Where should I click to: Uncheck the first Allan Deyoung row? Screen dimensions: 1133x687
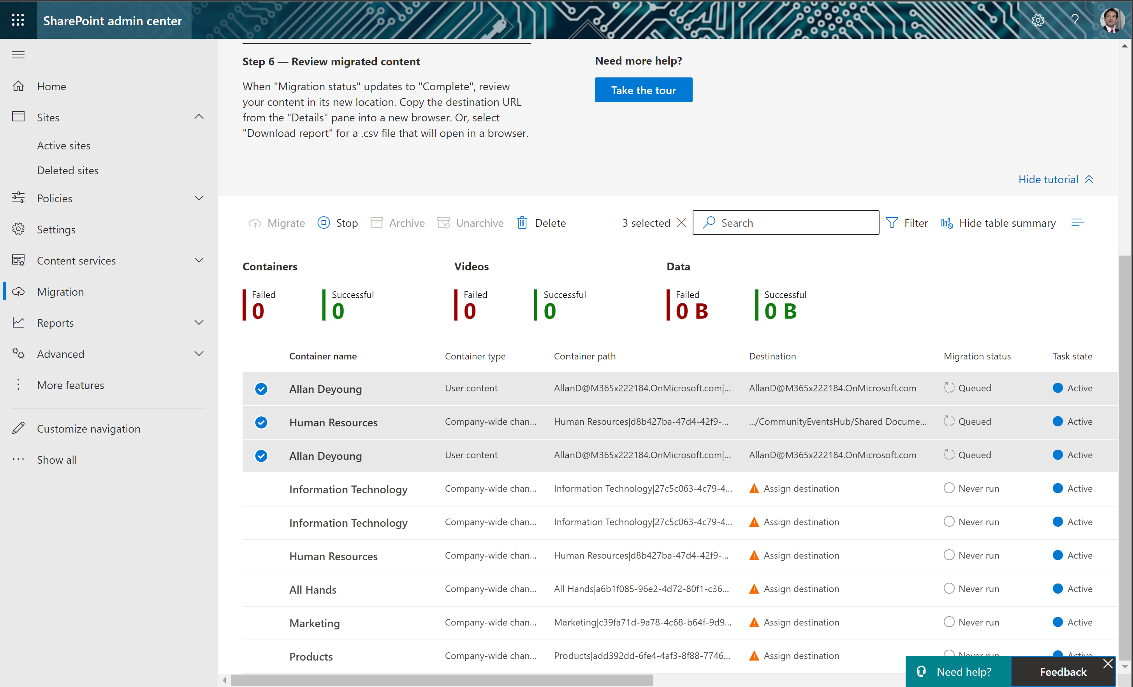click(x=261, y=389)
